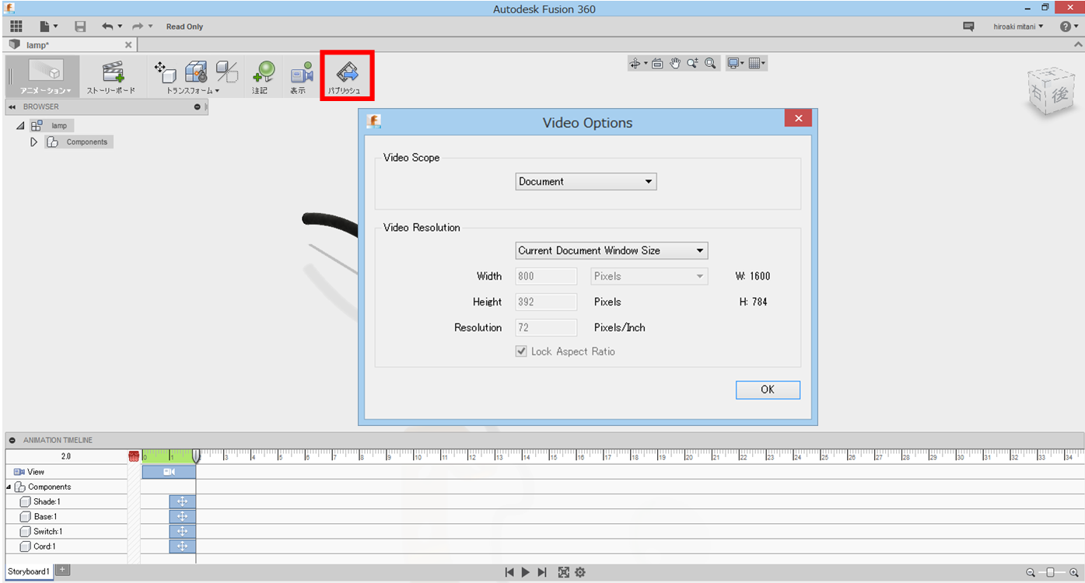Open Current Document Window Size dropdown
The width and height of the screenshot is (1085, 583).
coord(611,251)
